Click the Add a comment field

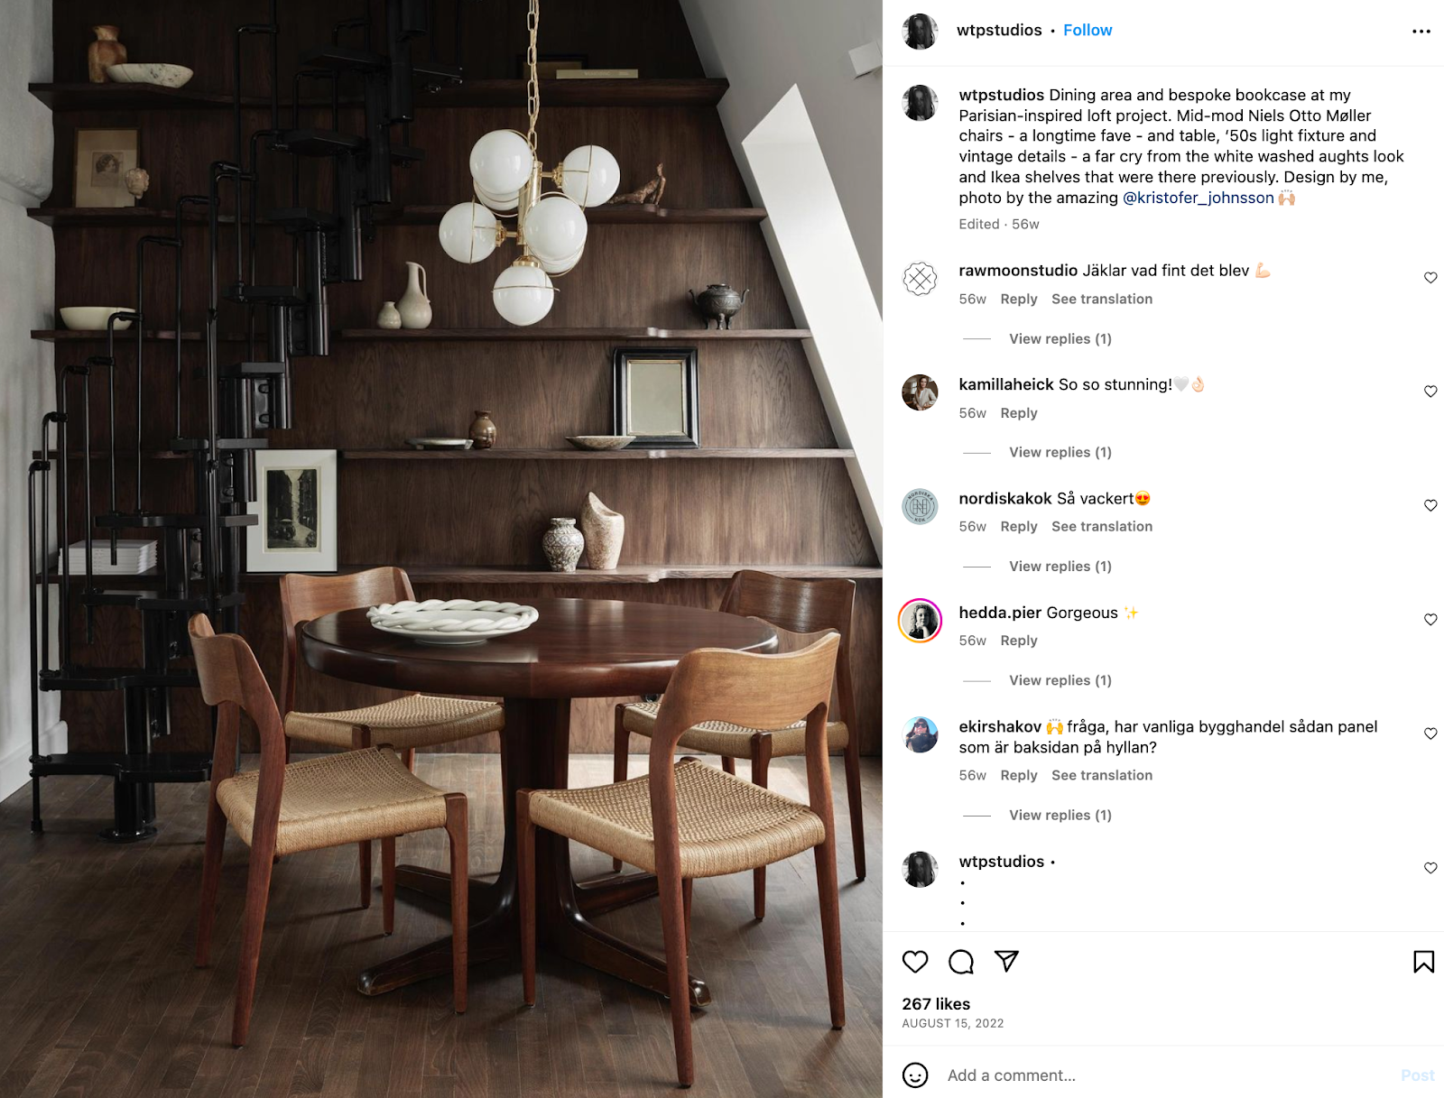pyautogui.click(x=1164, y=1075)
